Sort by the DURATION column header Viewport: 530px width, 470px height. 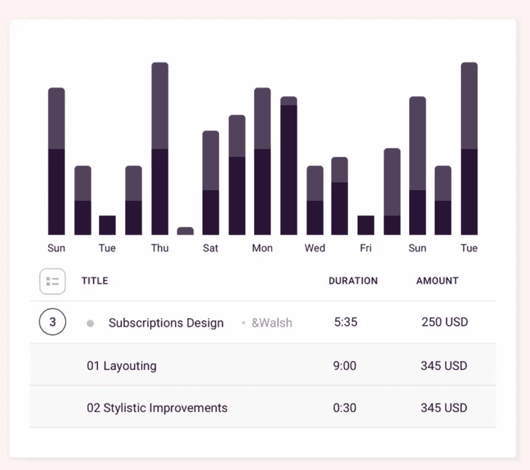(353, 281)
